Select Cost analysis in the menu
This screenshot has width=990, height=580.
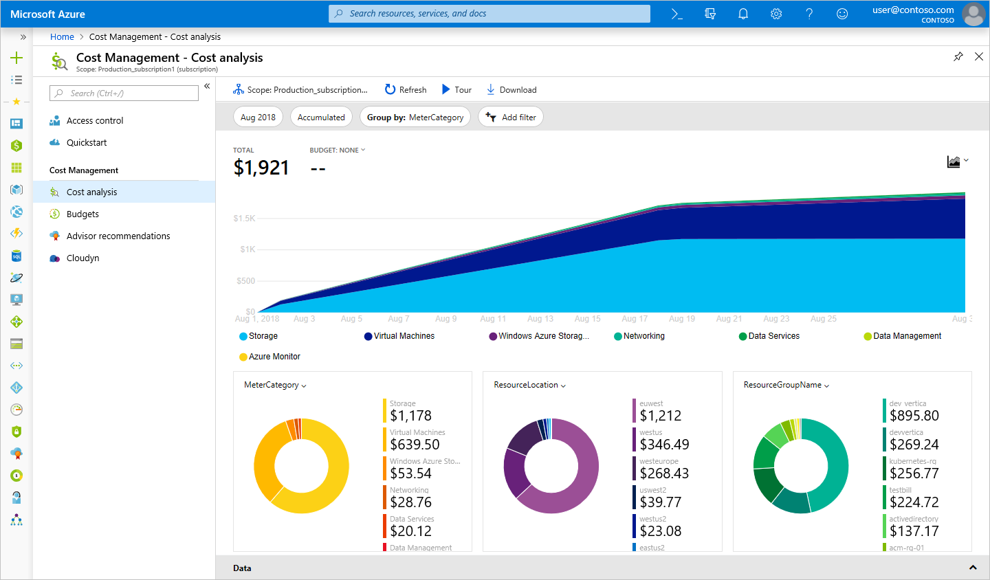pos(124,192)
